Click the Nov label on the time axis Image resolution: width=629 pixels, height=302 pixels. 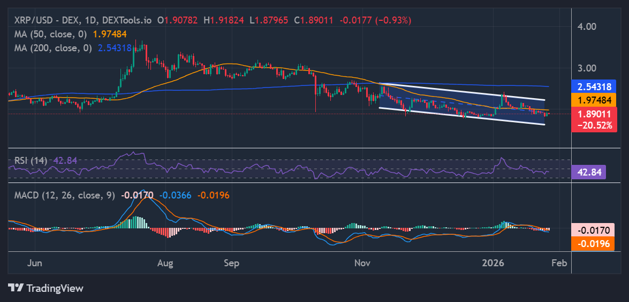pos(362,263)
